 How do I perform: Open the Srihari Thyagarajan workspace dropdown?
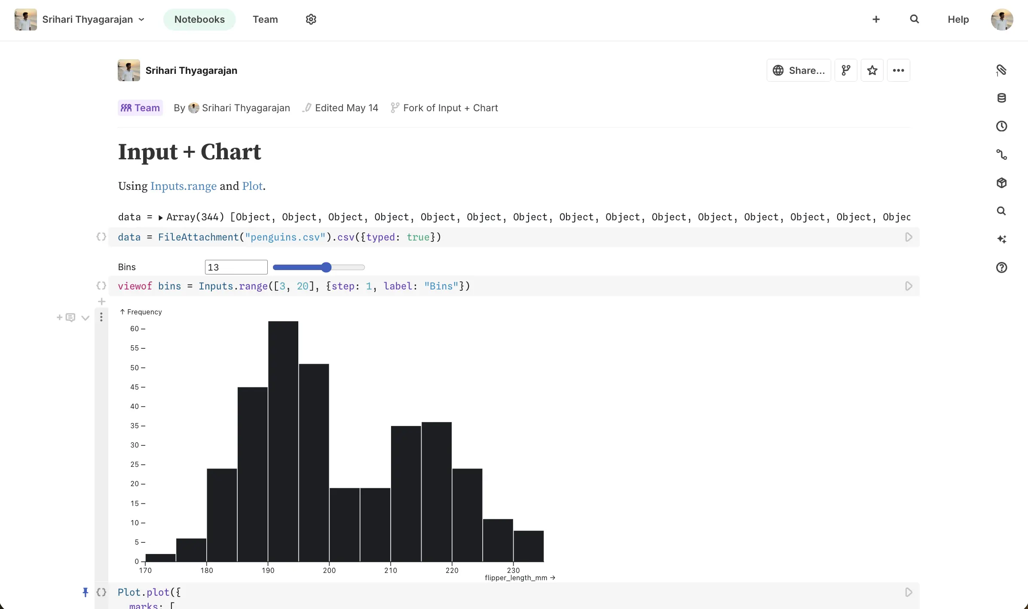pyautogui.click(x=94, y=19)
